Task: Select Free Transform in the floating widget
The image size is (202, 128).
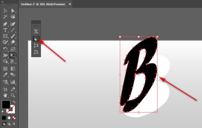Action: 36,38
